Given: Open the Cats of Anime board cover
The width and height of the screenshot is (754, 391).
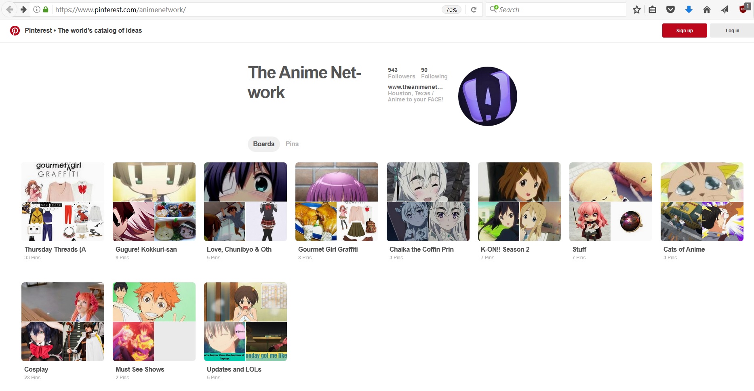Looking at the screenshot, I should pyautogui.click(x=702, y=202).
